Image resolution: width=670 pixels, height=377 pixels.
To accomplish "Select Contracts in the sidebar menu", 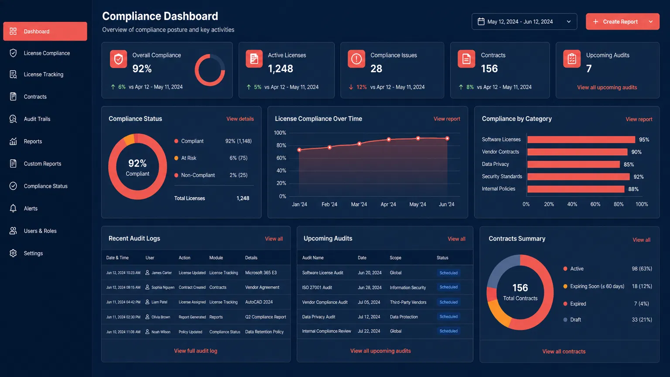I will point(35,97).
